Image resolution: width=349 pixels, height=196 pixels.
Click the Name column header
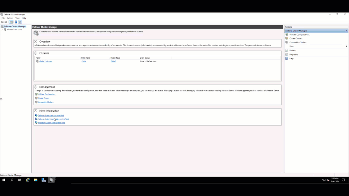coord(38,58)
